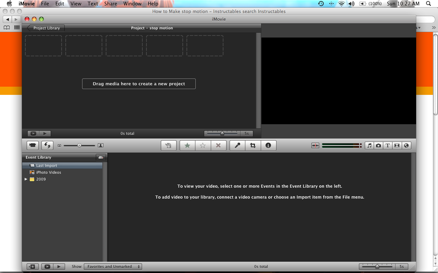Image resolution: width=438 pixels, height=273 pixels.
Task: Go back to the Project Library
Action: click(46, 28)
